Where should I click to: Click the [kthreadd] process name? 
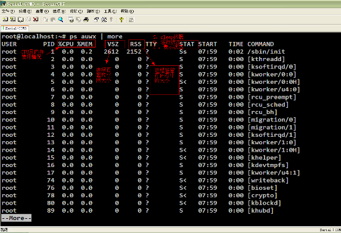tap(266, 59)
